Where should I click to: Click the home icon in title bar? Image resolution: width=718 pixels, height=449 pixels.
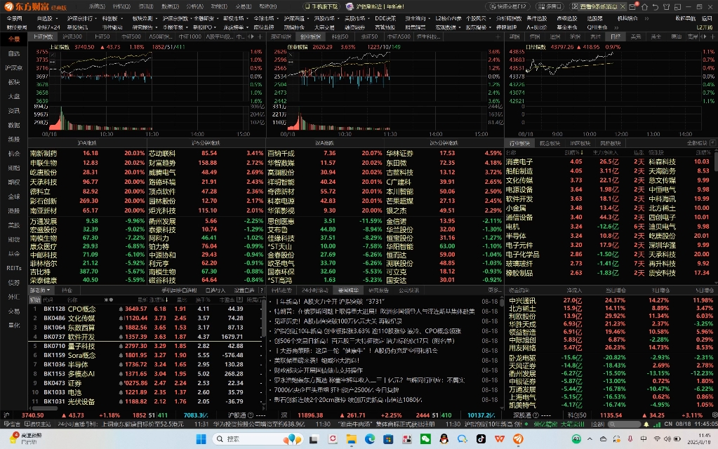click(x=645, y=7)
